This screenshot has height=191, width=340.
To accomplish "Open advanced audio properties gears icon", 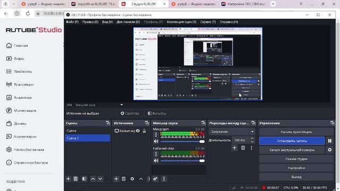I will [155, 179].
